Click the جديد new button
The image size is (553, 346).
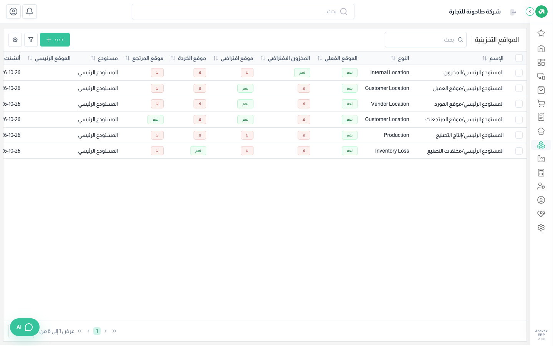tap(55, 40)
